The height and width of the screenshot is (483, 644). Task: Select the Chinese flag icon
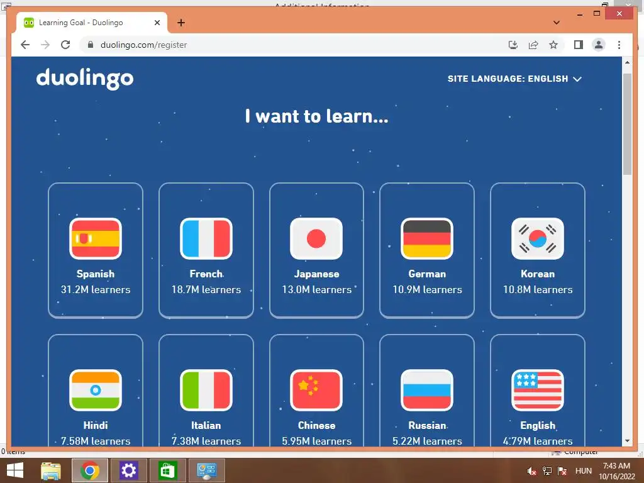coord(316,390)
